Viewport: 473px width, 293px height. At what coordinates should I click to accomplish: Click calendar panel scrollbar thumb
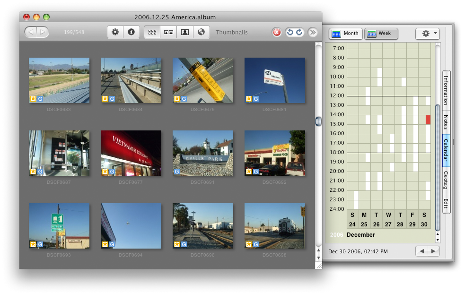[438, 168]
